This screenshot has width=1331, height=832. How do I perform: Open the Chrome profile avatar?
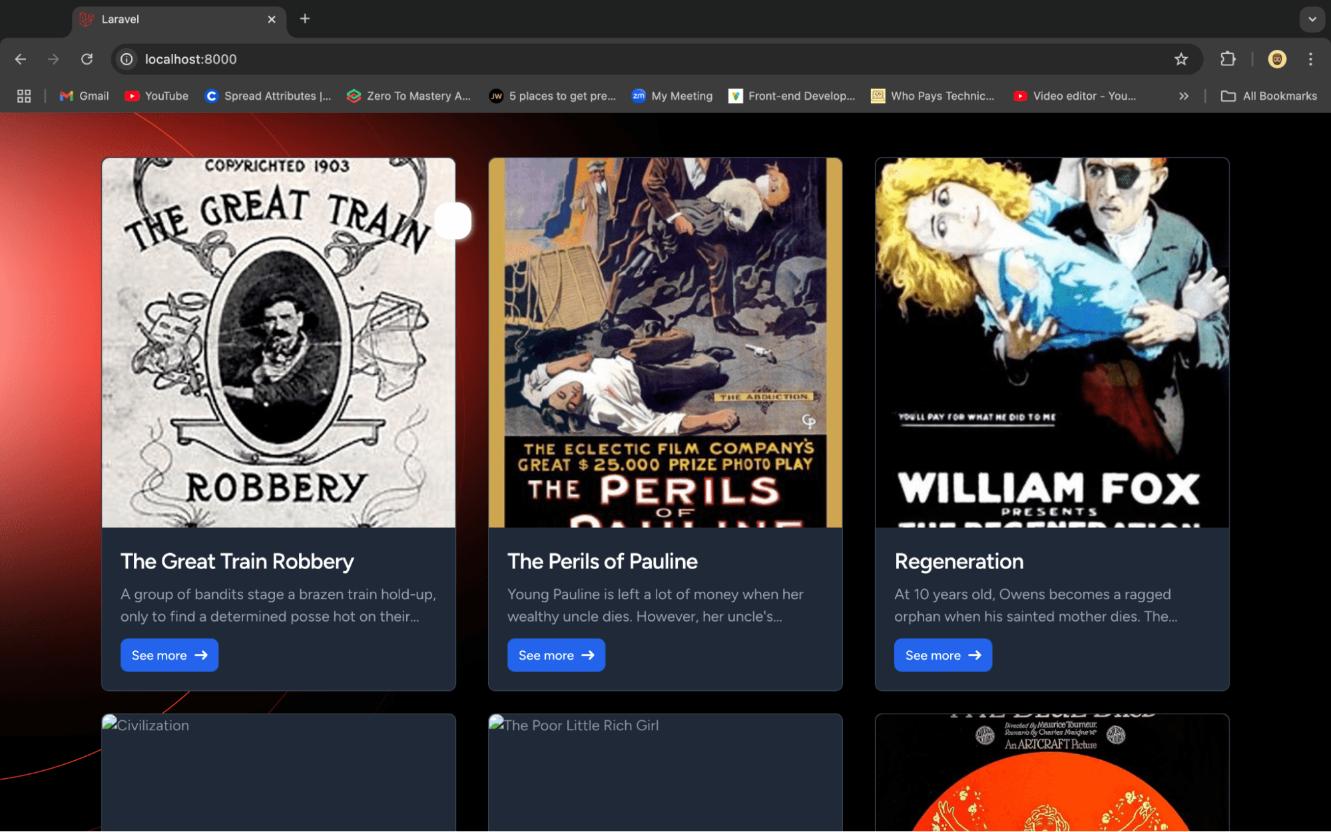(1276, 59)
